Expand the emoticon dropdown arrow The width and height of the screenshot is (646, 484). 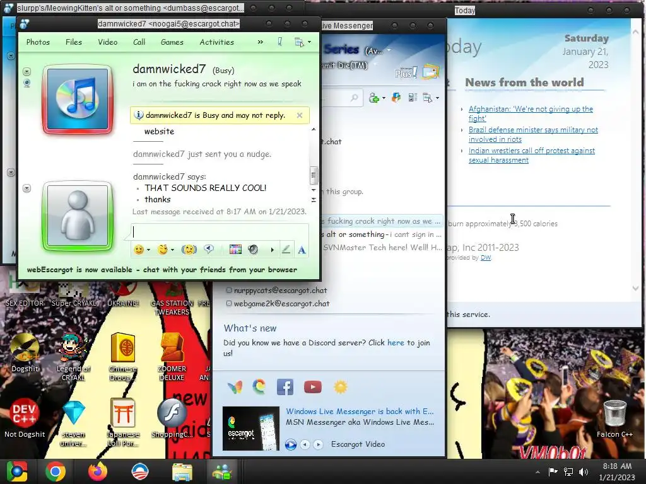pos(148,250)
